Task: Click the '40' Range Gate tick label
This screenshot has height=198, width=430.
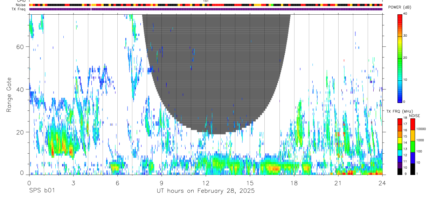Action: (21, 89)
